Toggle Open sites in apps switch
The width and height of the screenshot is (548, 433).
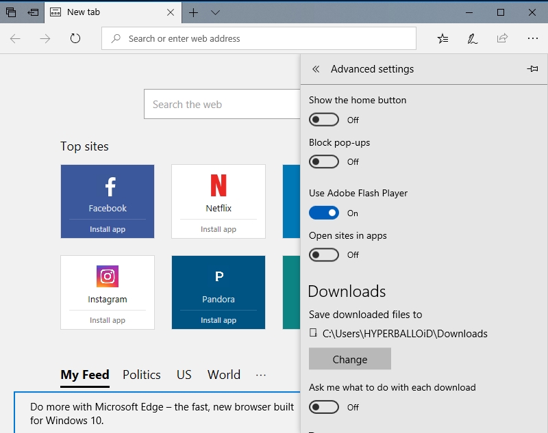click(324, 254)
